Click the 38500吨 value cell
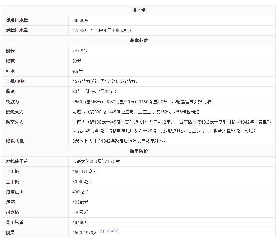The width and height of the screenshot is (280, 238). point(81,20)
